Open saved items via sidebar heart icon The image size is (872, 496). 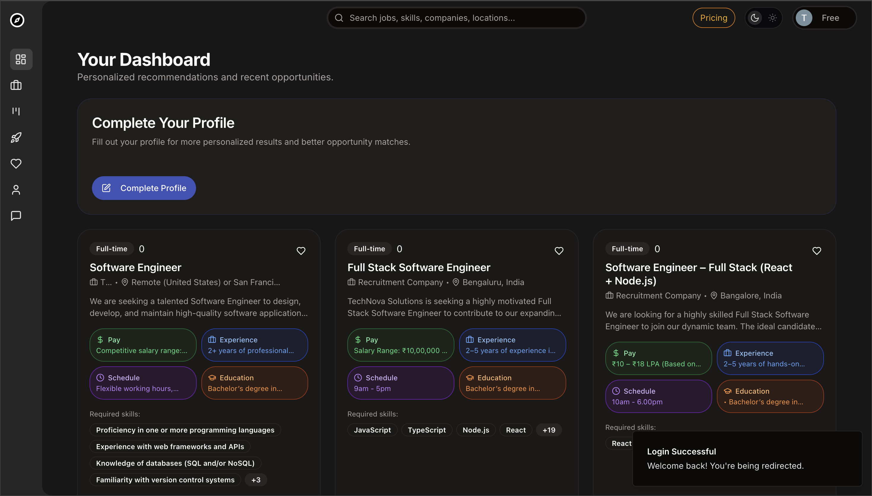(x=16, y=164)
